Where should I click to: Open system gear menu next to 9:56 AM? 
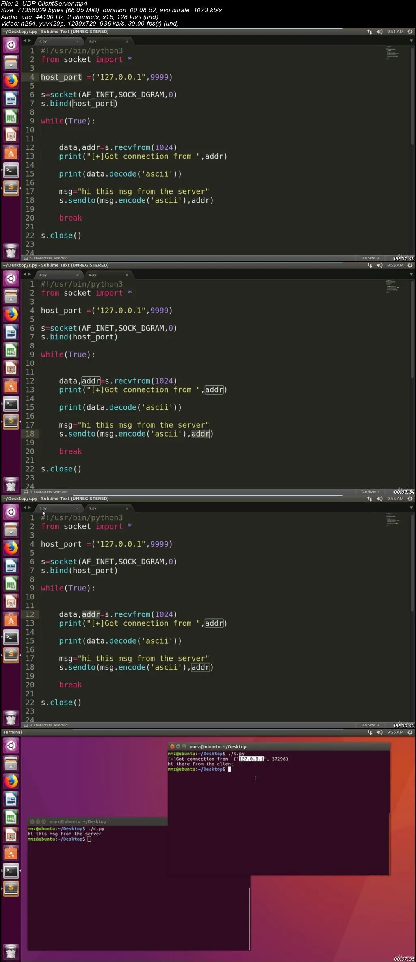pos(410,732)
